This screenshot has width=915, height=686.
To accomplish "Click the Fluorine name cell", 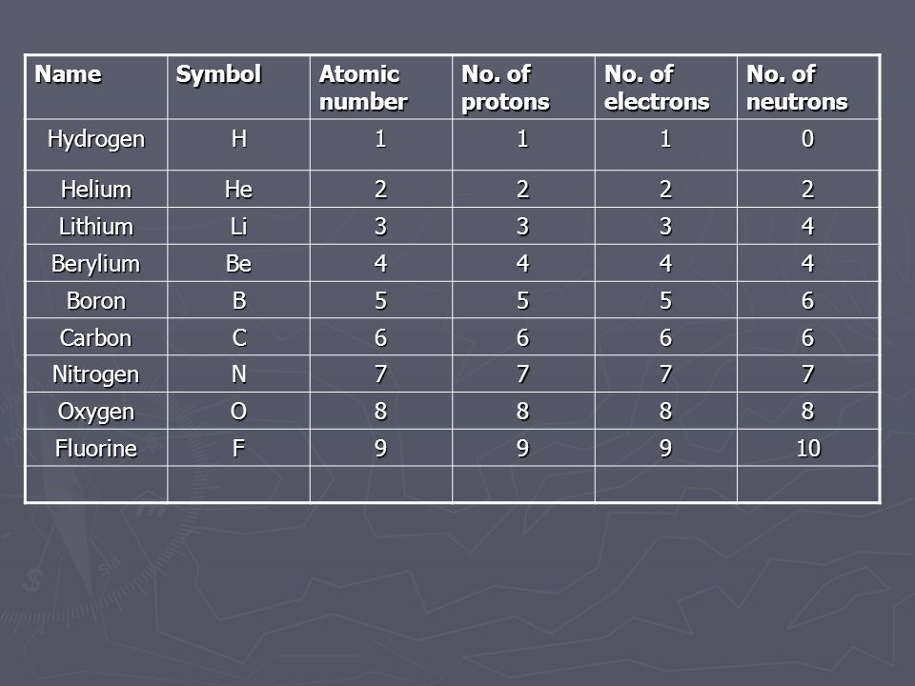I will tap(96, 448).
